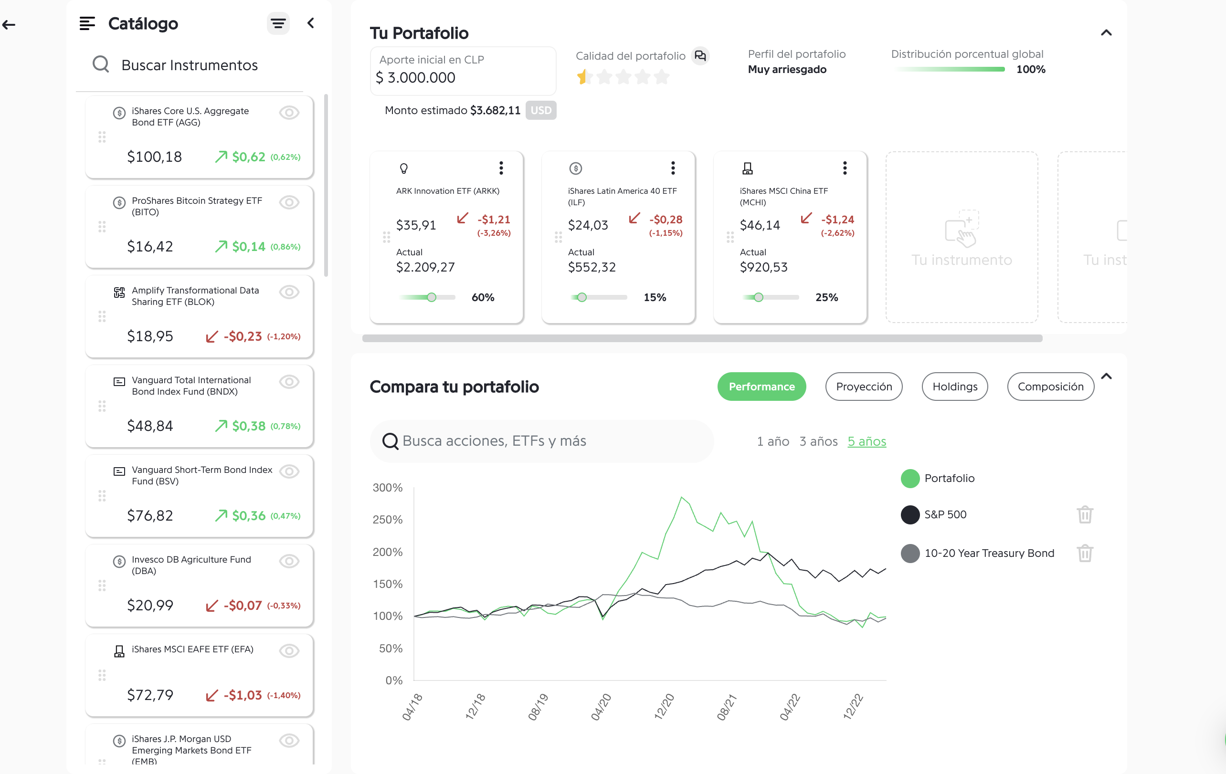Edit the Aporte inicial en CLP field

tap(463, 71)
